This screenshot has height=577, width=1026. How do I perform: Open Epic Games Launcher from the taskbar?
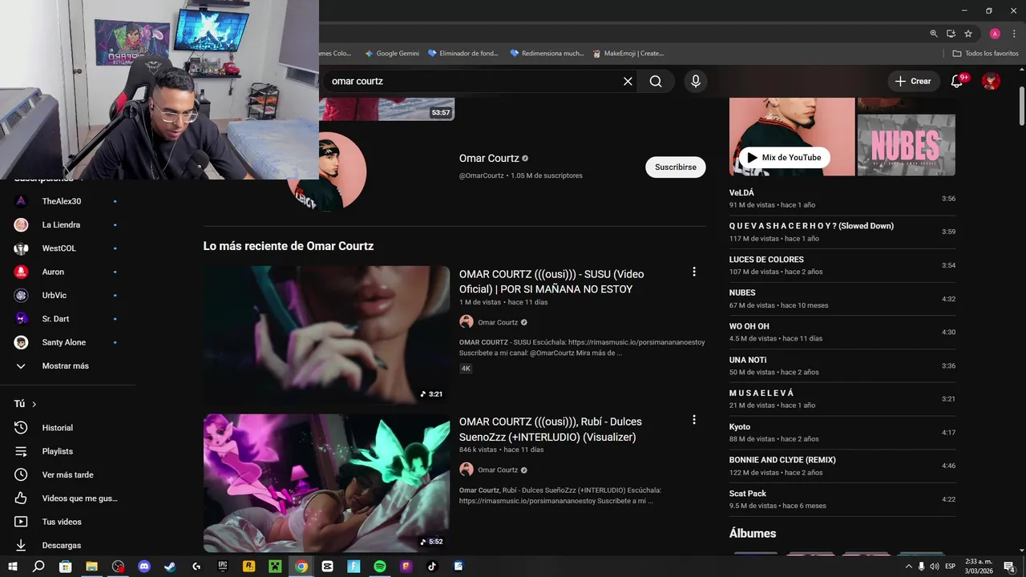(x=223, y=566)
